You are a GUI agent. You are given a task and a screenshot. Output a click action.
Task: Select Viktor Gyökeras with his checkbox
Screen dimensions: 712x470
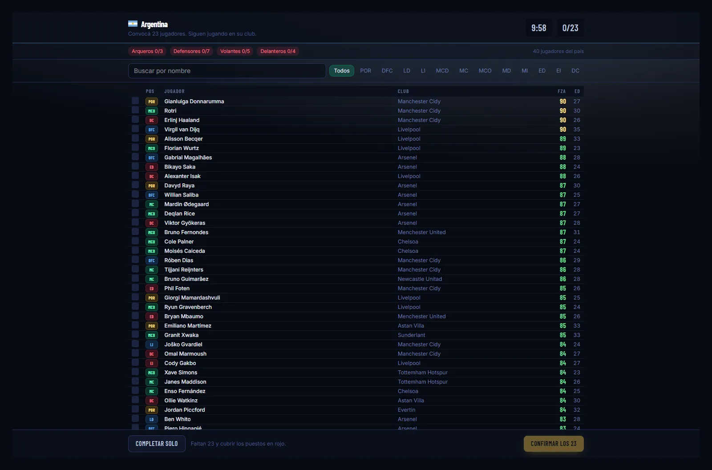click(135, 223)
